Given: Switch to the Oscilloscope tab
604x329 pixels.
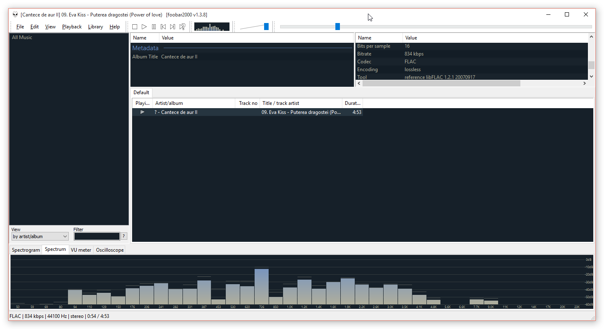Looking at the screenshot, I should pos(110,250).
